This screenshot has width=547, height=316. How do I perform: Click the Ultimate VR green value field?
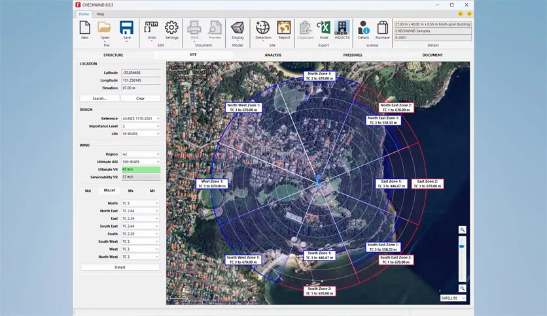(141, 170)
